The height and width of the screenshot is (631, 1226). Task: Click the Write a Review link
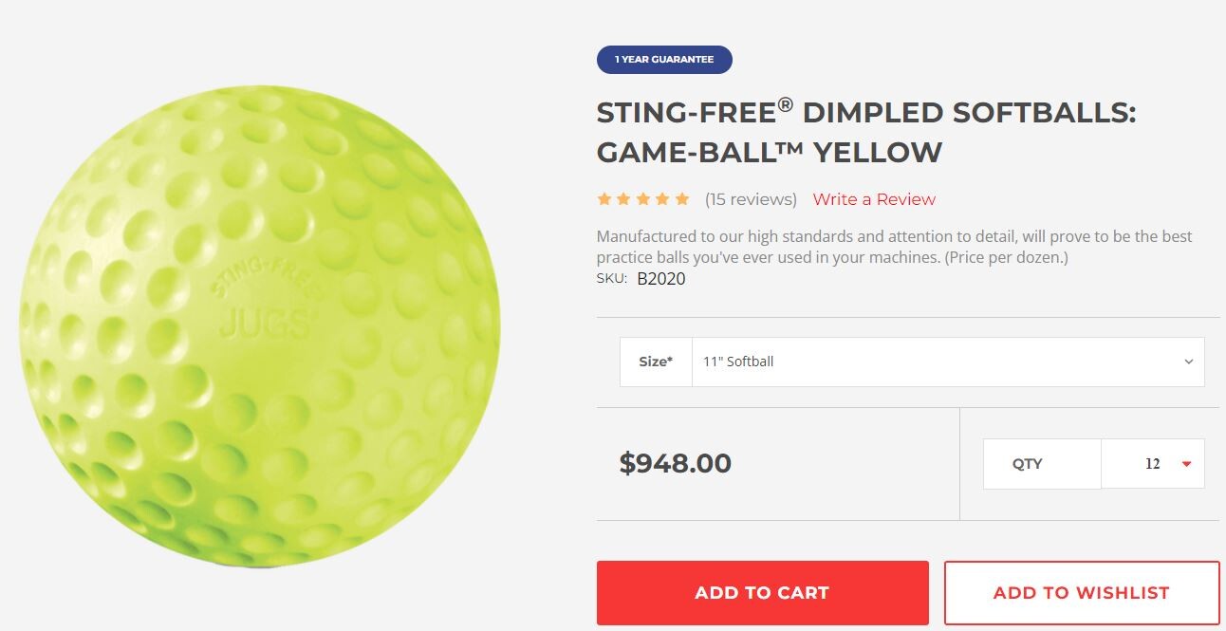[x=874, y=199]
